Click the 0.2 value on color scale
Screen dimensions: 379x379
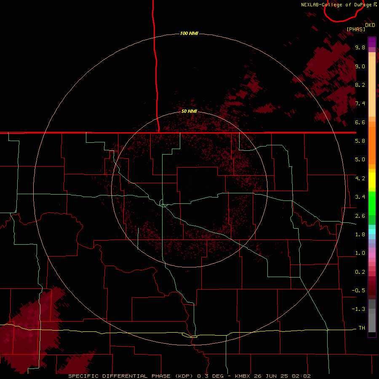[x=360, y=272]
